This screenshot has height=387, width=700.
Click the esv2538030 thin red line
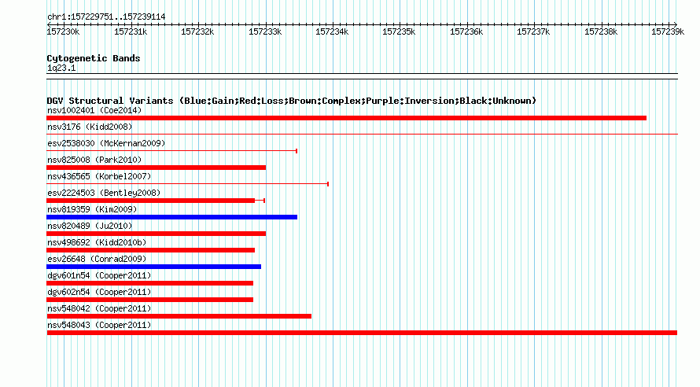(172, 151)
